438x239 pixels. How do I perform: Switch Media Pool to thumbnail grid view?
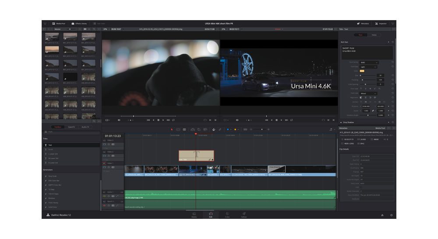point(85,29)
